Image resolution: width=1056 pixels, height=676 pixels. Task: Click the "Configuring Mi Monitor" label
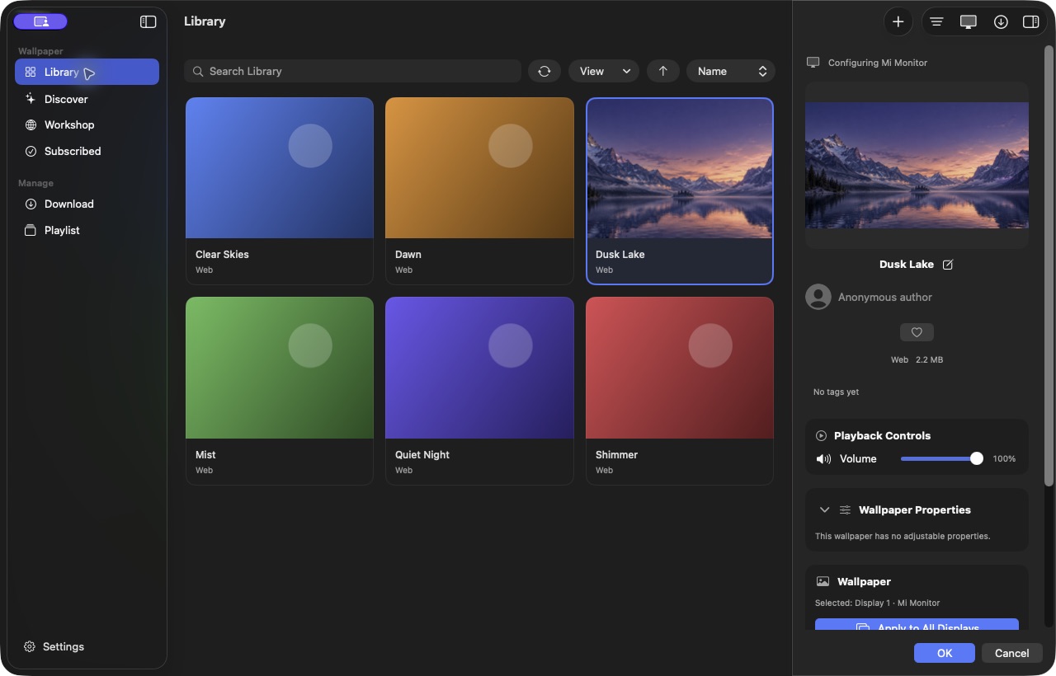(x=878, y=63)
